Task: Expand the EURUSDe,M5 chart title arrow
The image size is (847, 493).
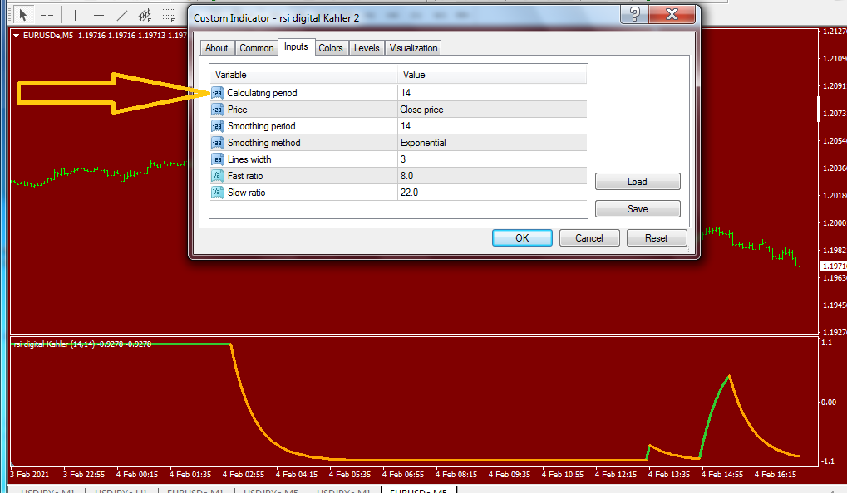Action: click(x=16, y=36)
